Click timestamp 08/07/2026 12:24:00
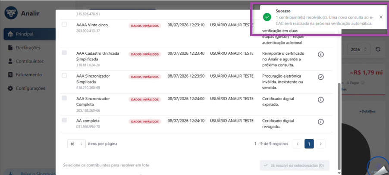389x175 pixels. tap(186, 98)
